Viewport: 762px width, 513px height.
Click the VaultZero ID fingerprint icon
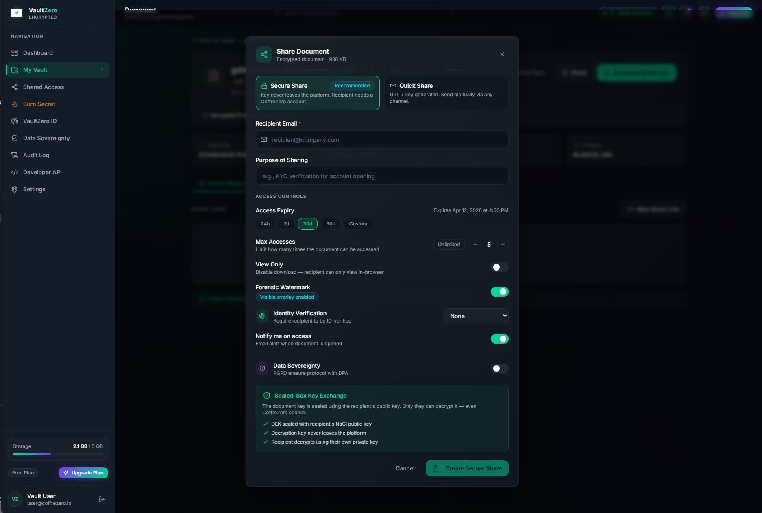15,121
